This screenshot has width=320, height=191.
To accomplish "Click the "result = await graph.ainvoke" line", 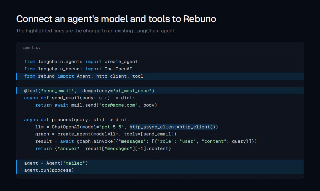I will coord(146,141).
